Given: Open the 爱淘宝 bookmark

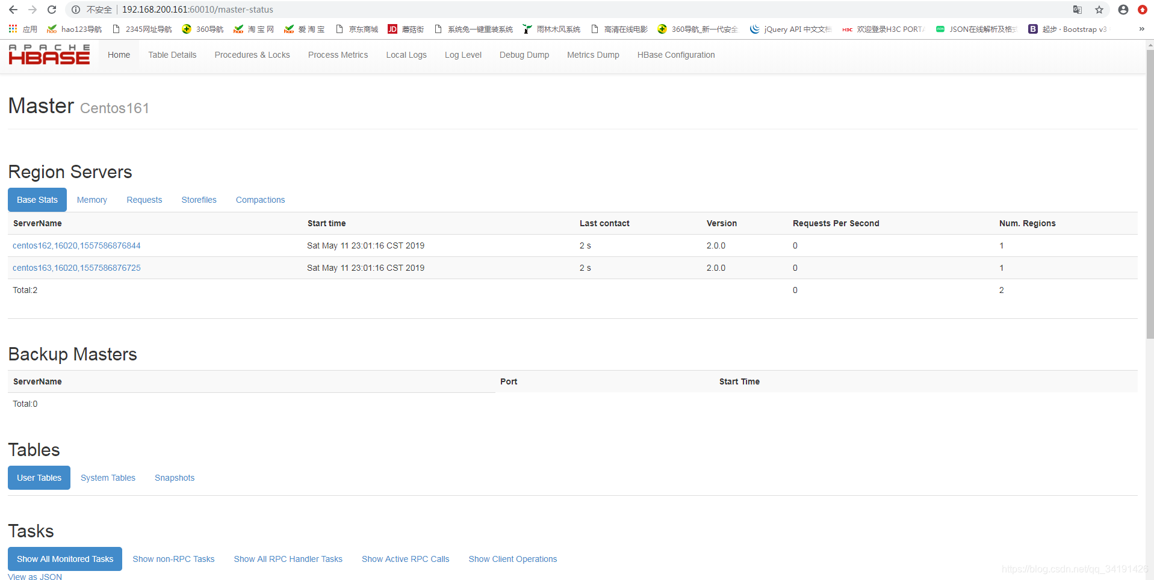Looking at the screenshot, I should [x=305, y=29].
